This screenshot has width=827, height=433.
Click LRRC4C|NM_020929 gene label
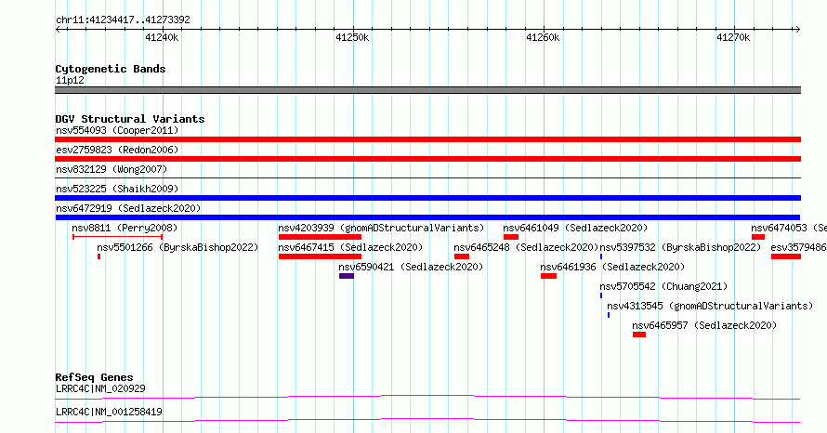(x=100, y=388)
